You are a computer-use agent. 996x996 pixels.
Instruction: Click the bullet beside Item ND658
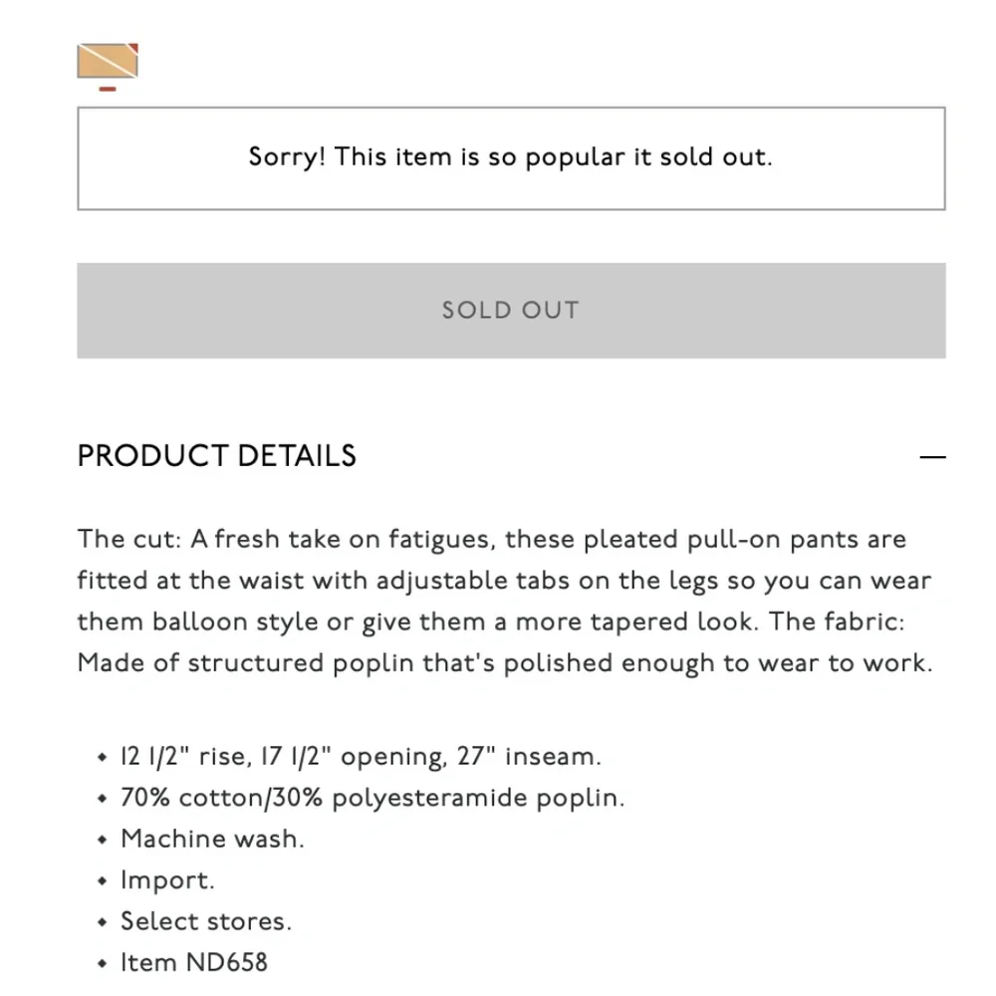102,964
